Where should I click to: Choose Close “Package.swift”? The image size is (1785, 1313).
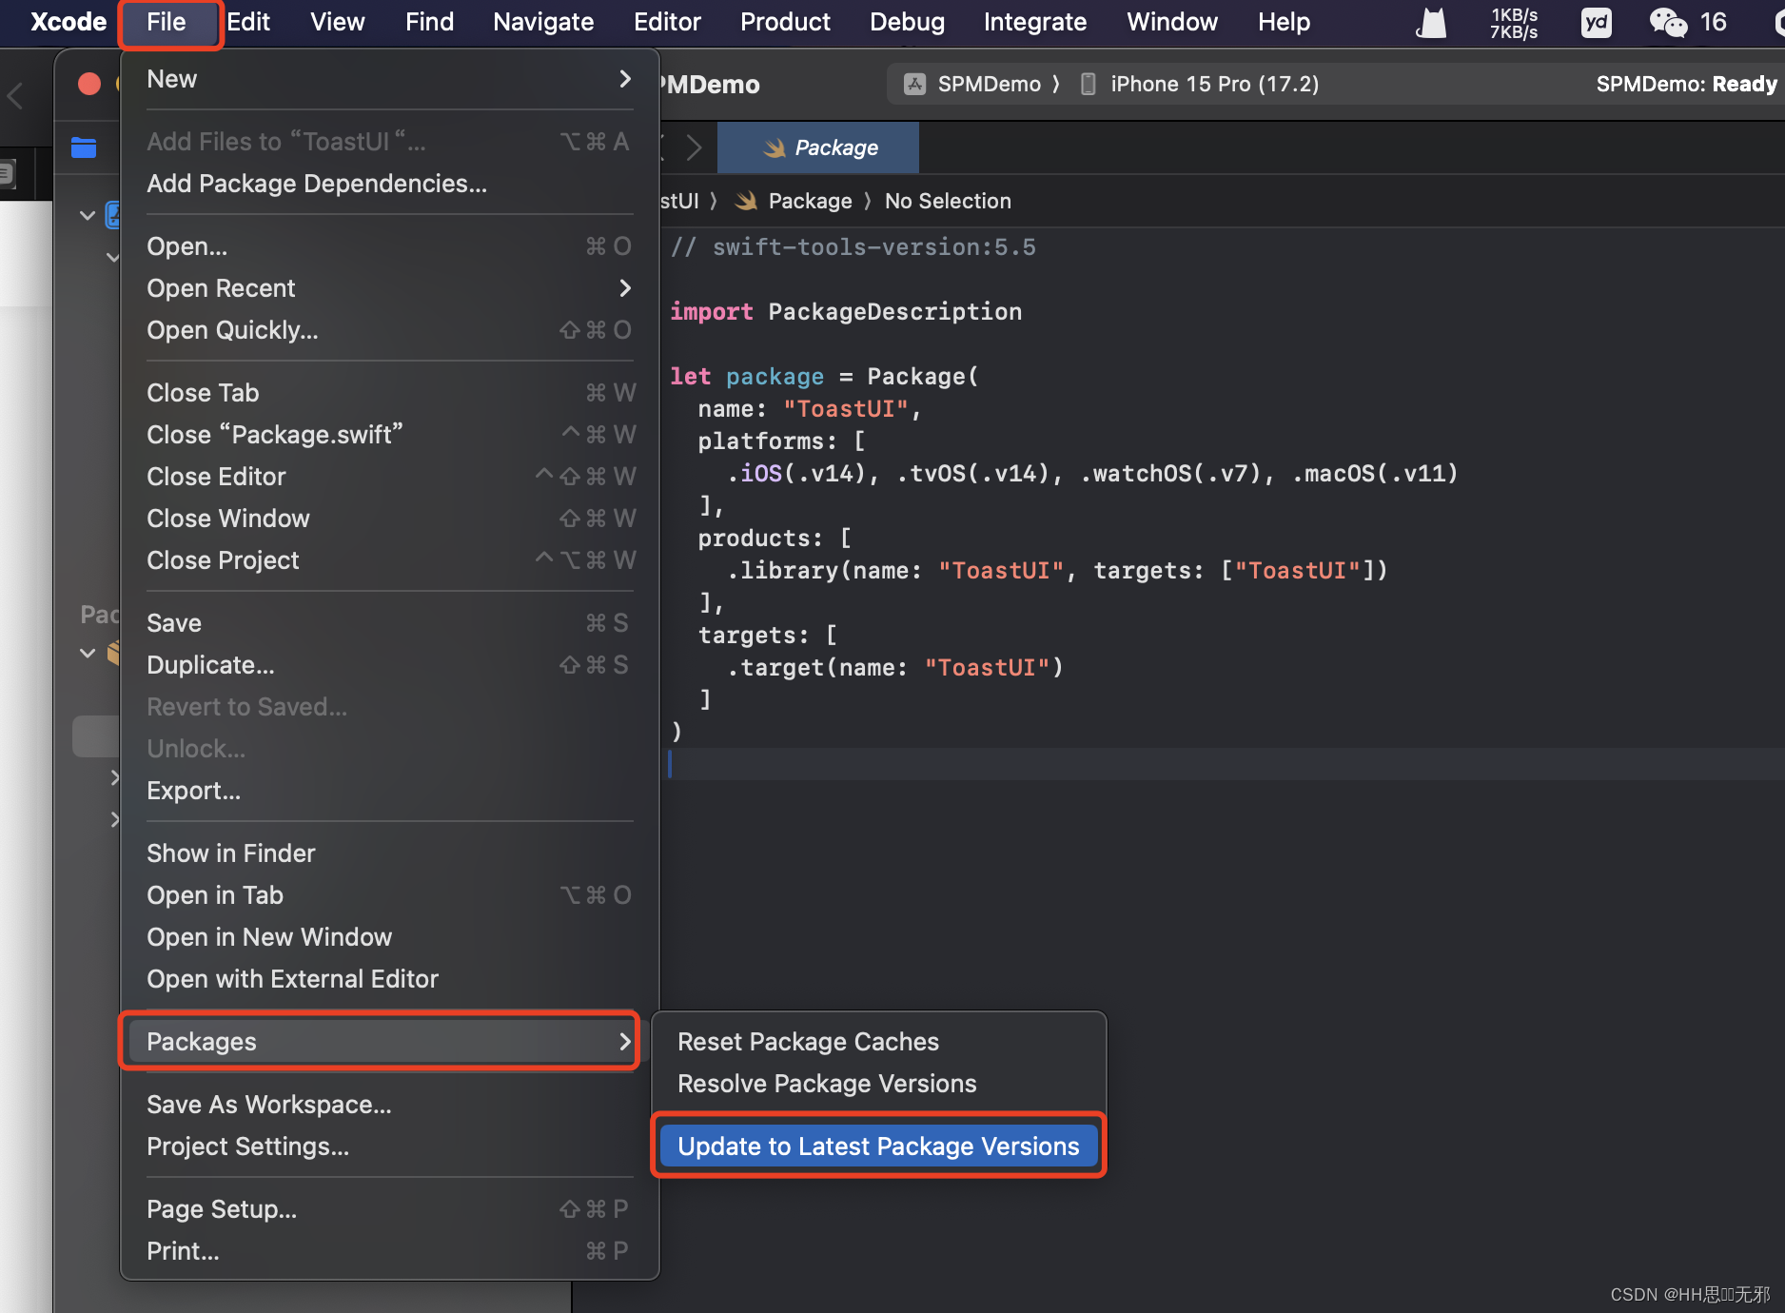[390, 435]
